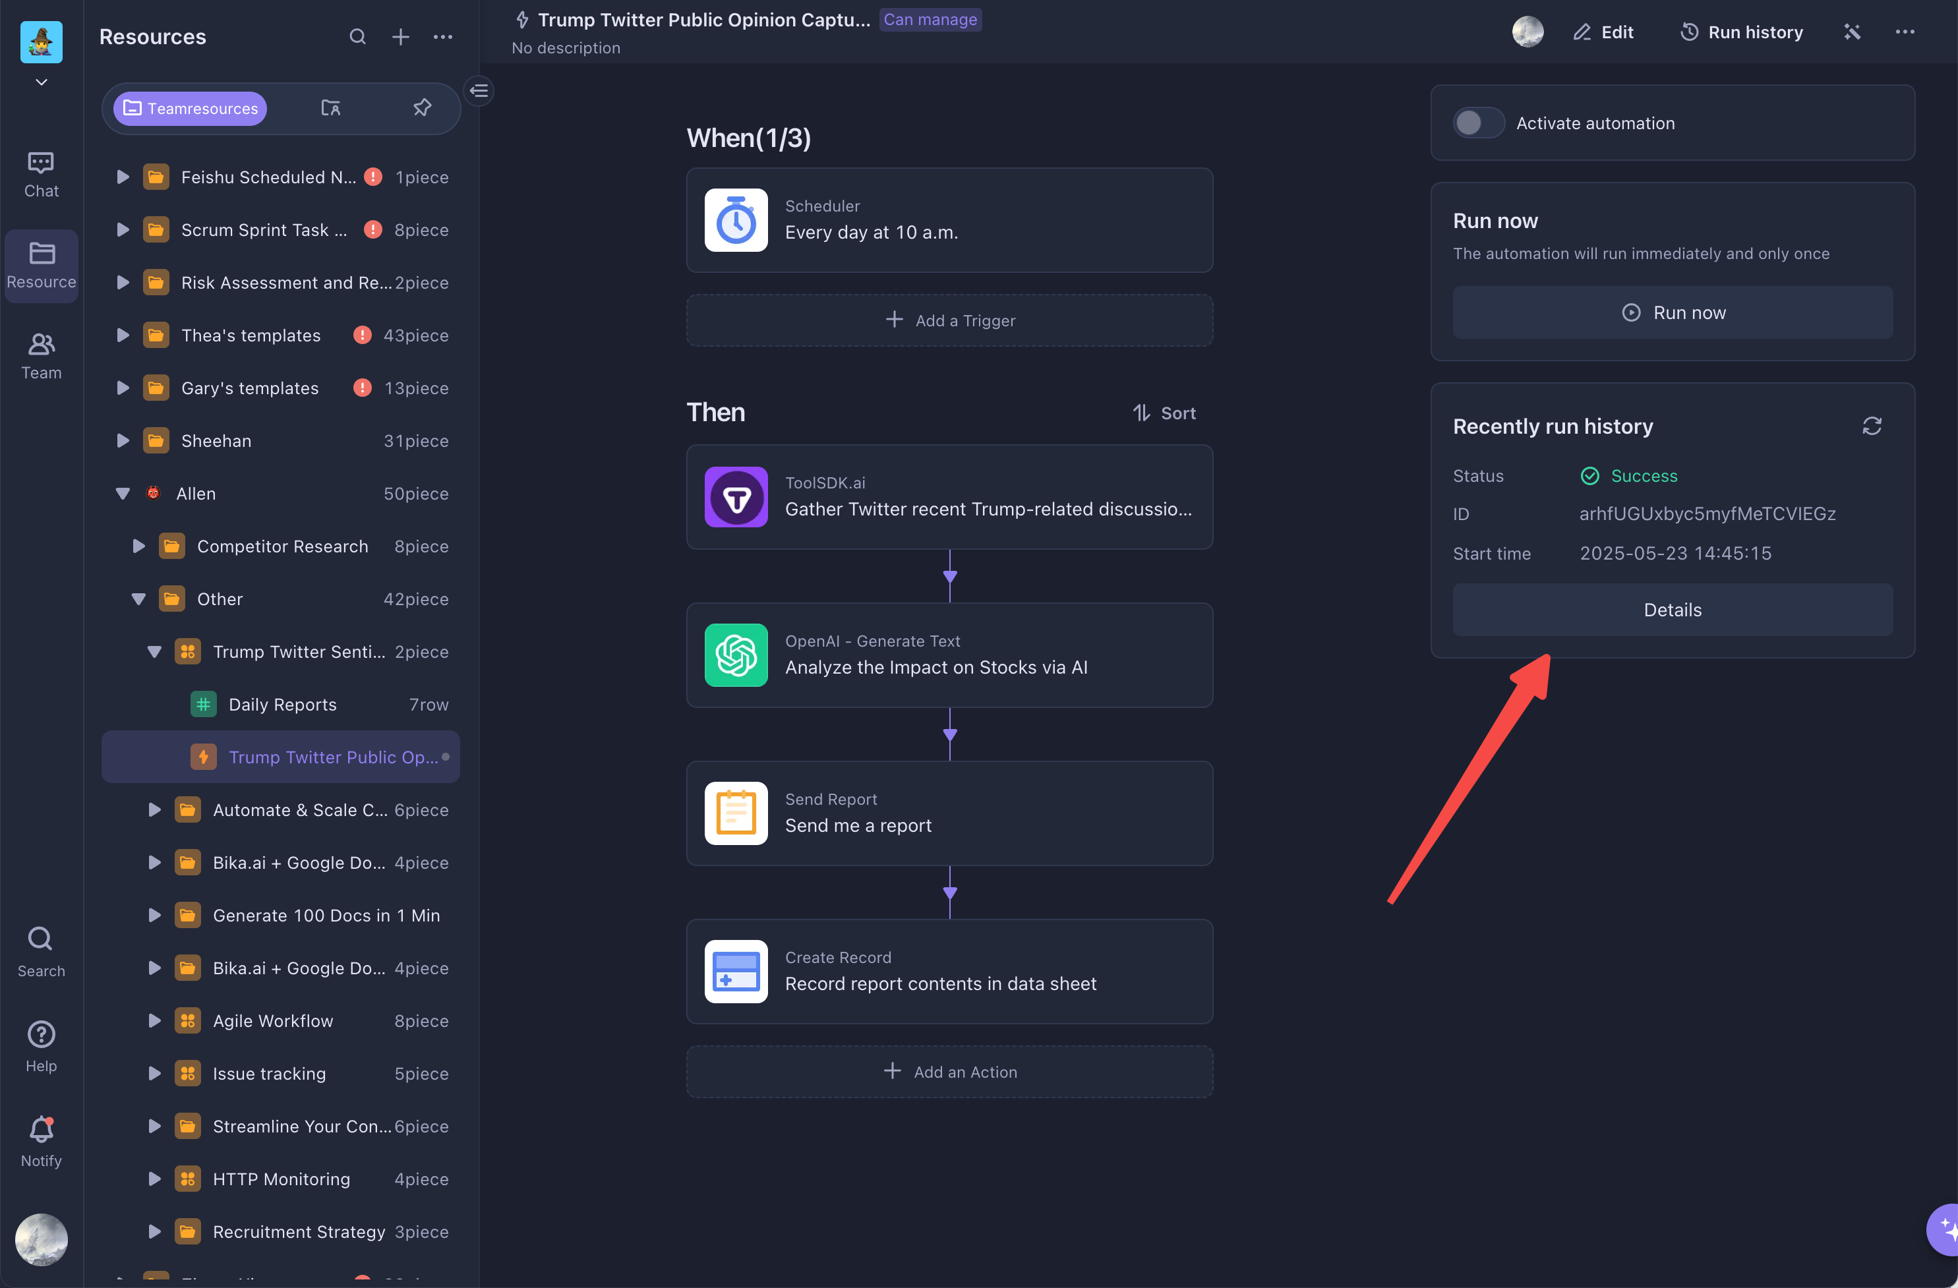The width and height of the screenshot is (1958, 1288).
Task: Add a new resource with plus icon
Action: coord(401,37)
